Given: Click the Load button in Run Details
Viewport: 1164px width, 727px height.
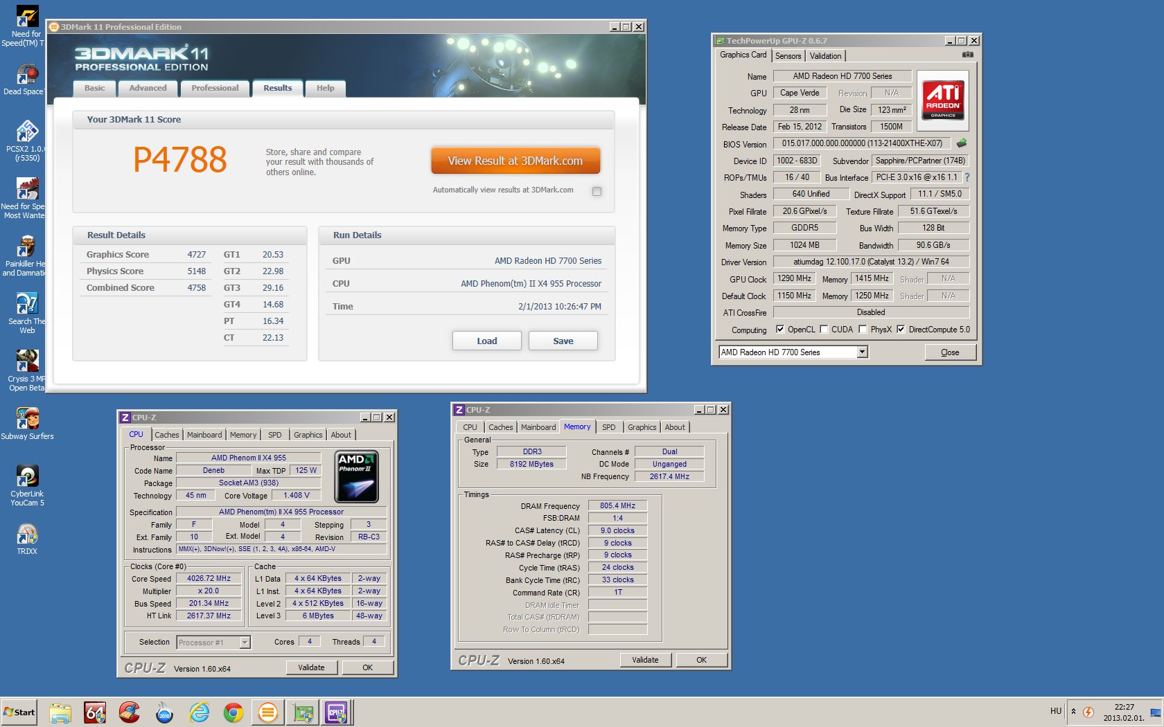Looking at the screenshot, I should pos(486,341).
